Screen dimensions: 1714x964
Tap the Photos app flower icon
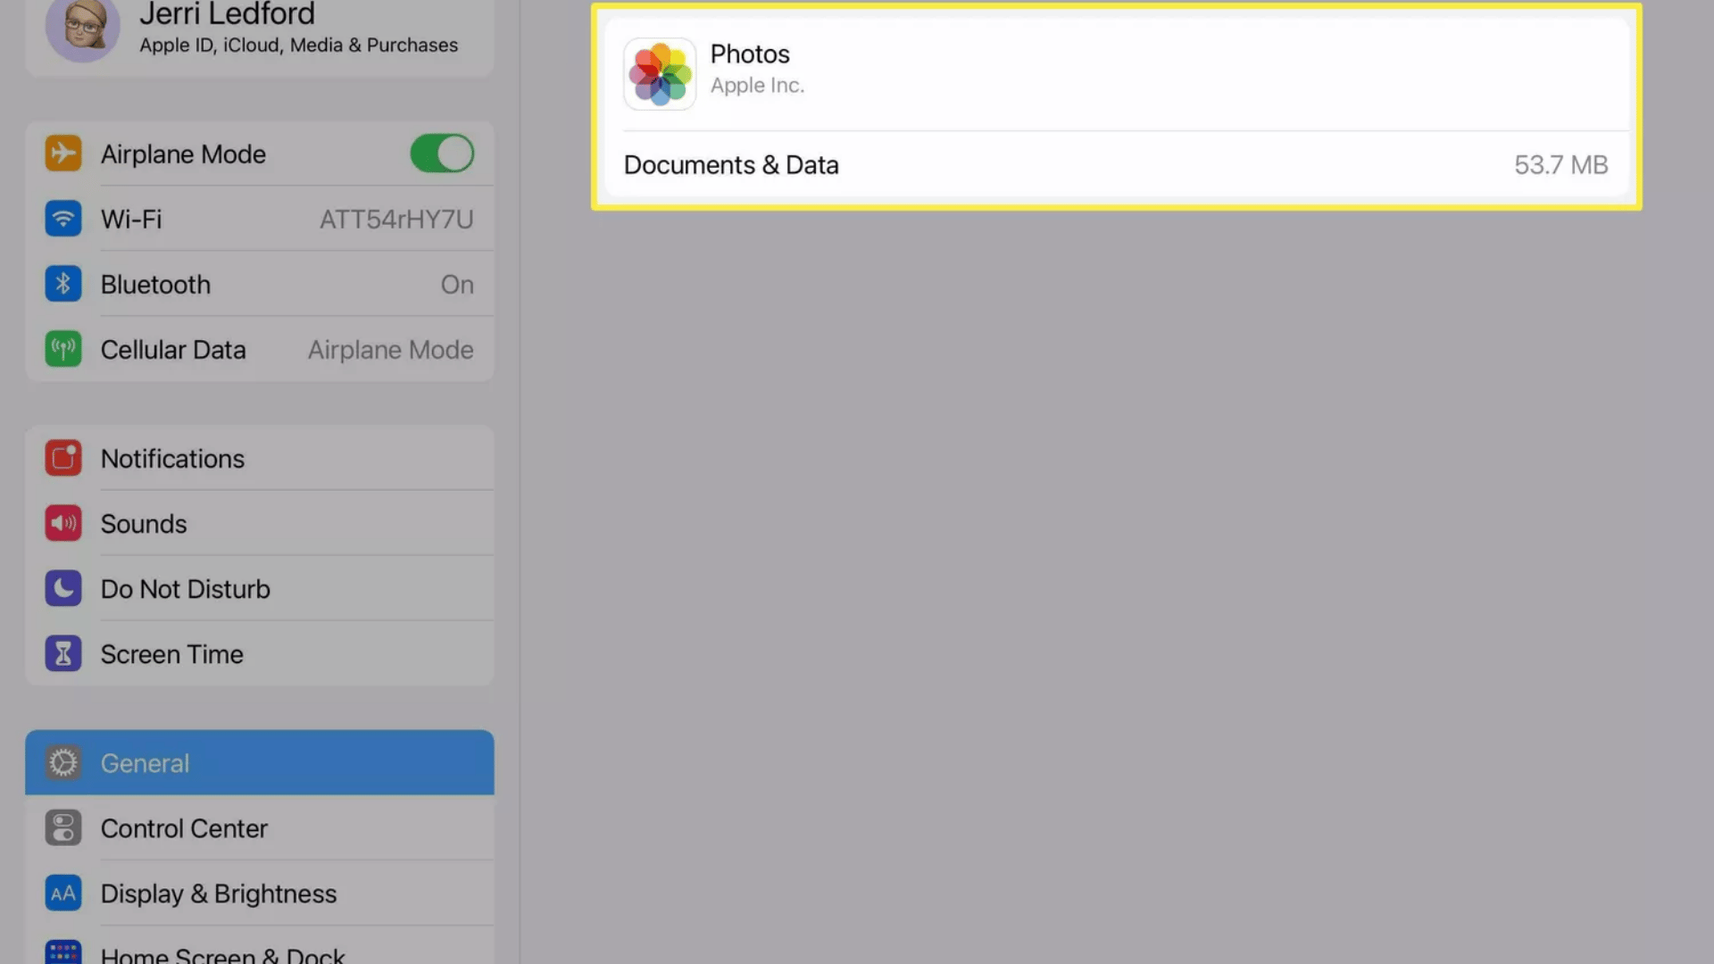click(660, 74)
